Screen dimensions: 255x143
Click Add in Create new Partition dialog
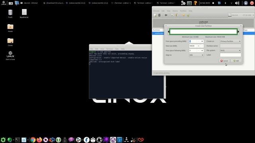[x=236, y=61]
